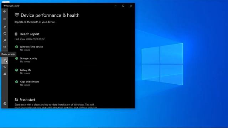
Task: Open the hamburger navigation menu
Action: pos(5,19)
